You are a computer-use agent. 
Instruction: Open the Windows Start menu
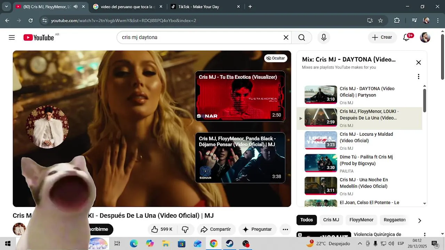pos(8,243)
